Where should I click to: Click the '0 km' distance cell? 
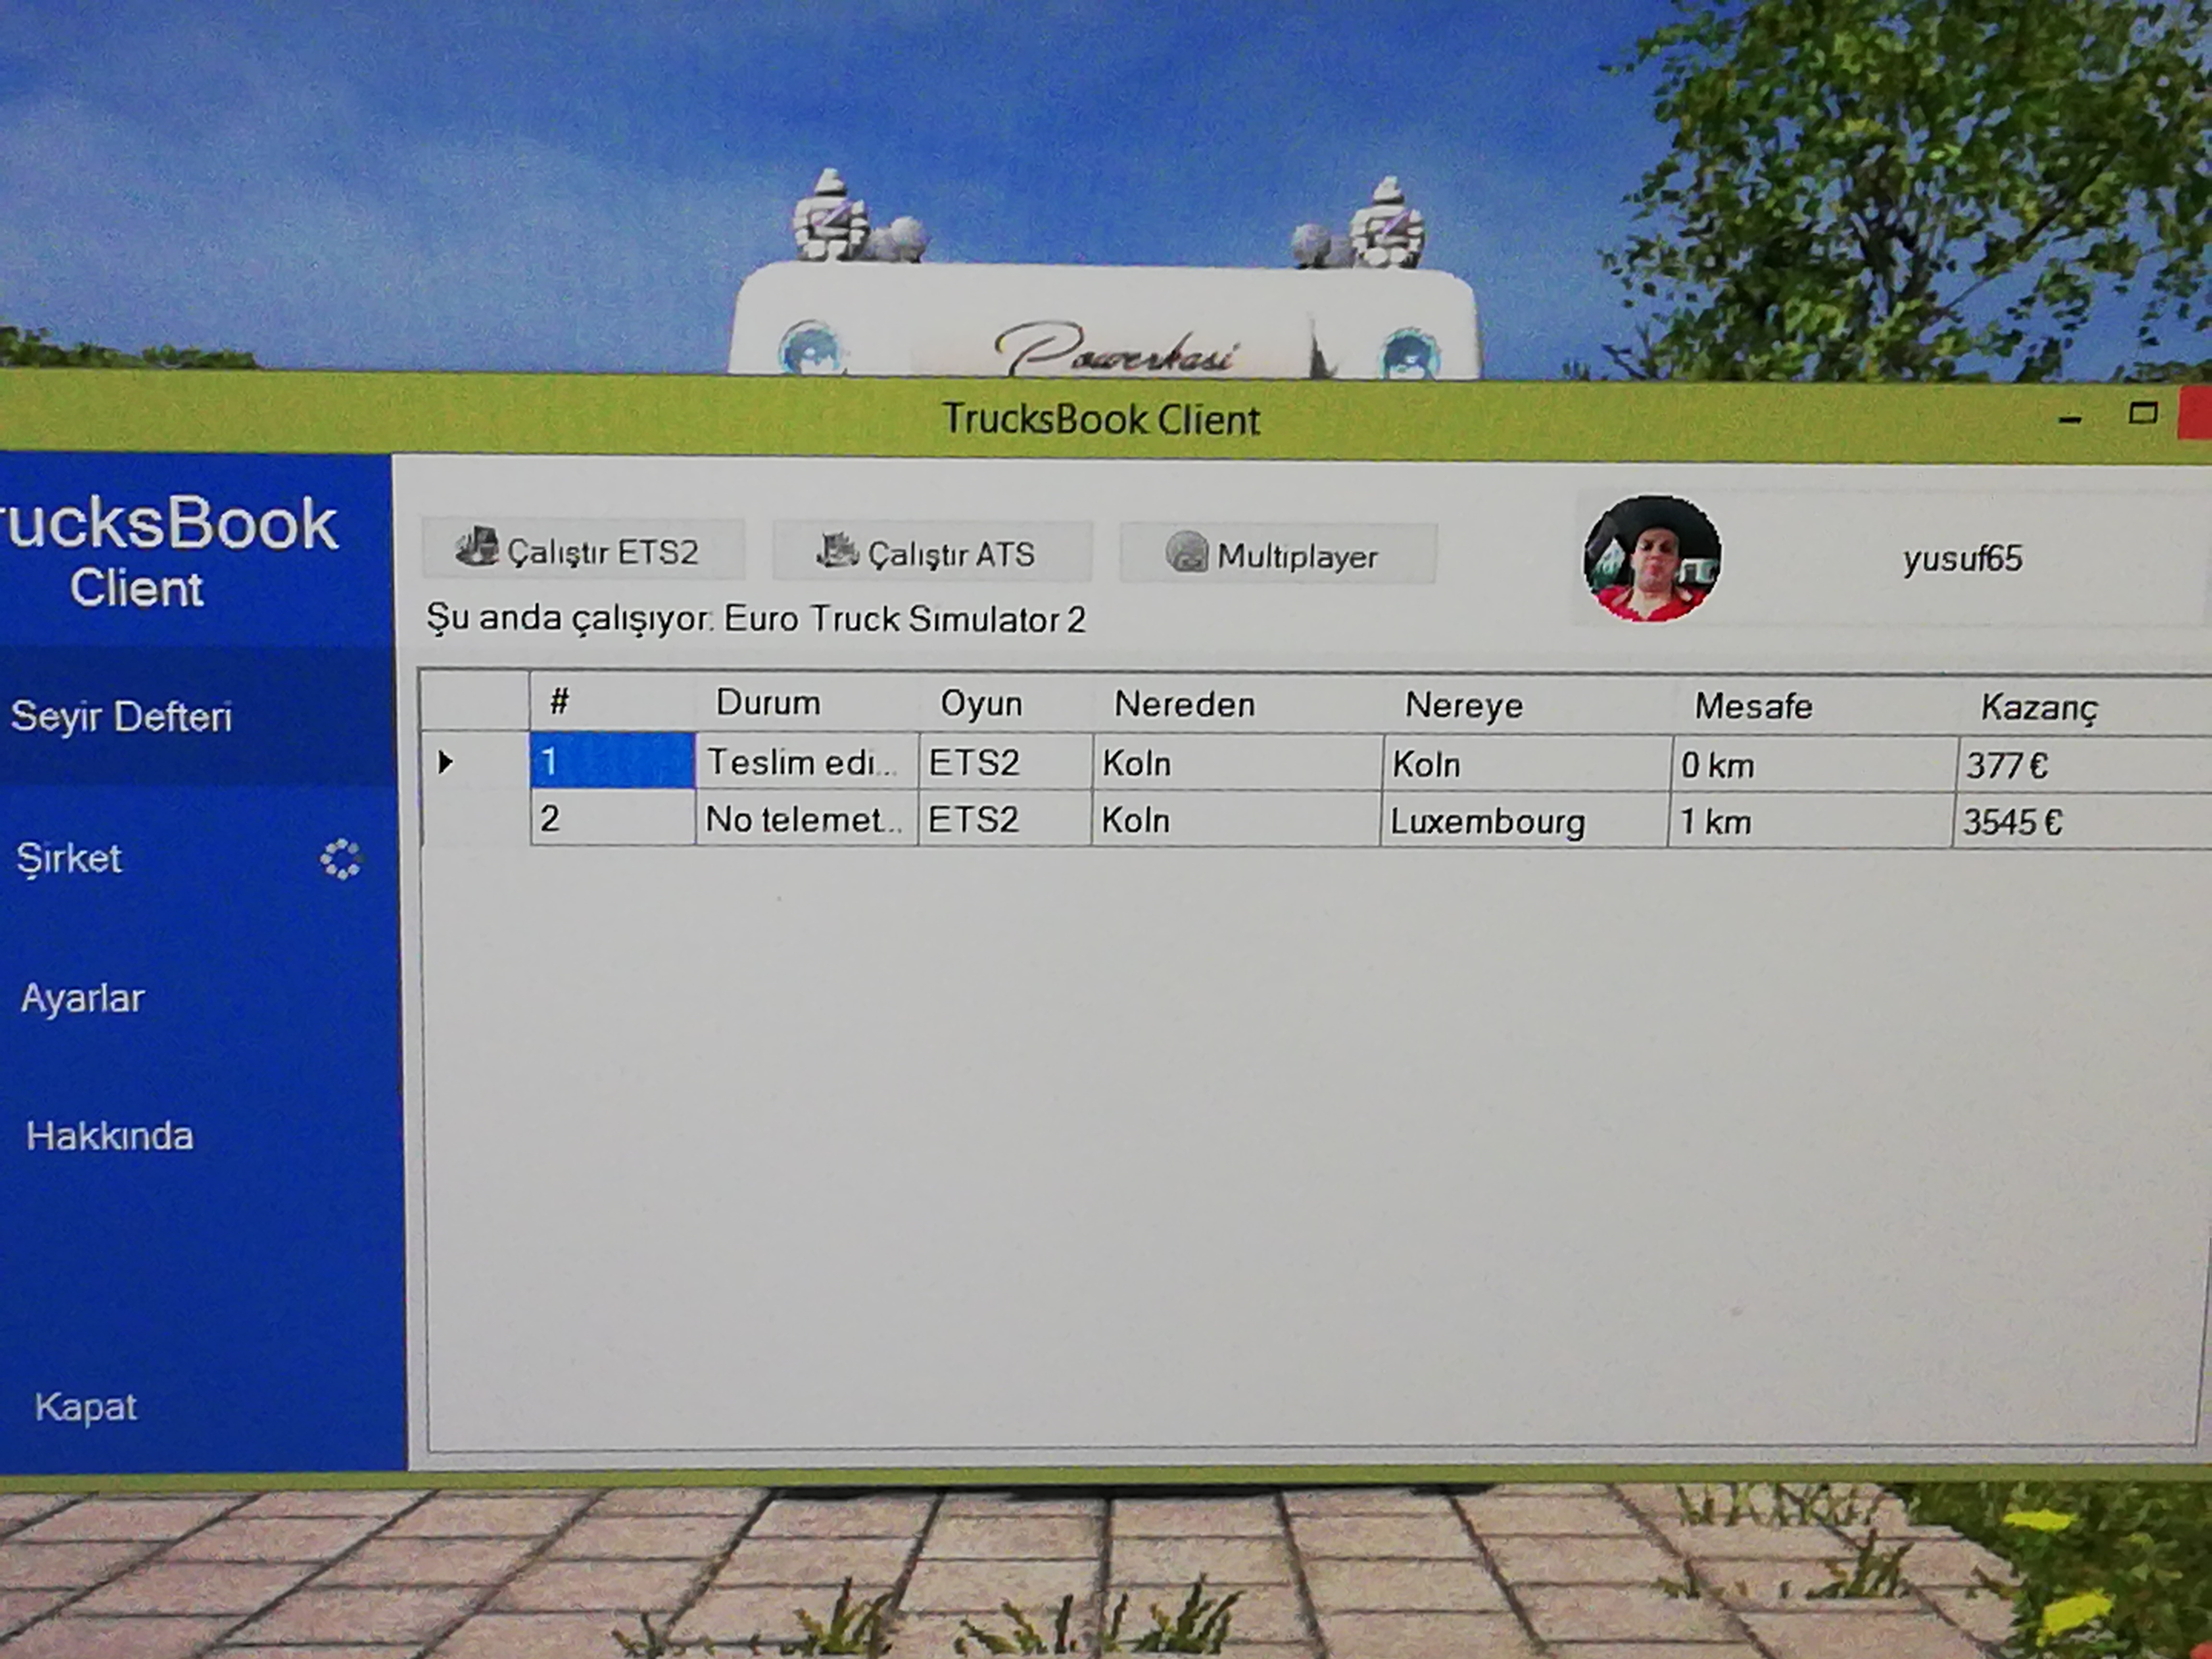tap(1813, 766)
